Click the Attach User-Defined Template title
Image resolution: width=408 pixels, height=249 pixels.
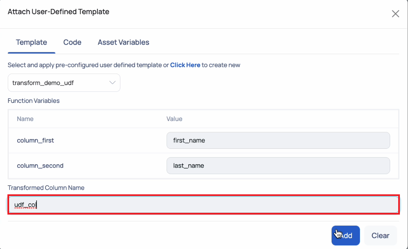click(58, 12)
